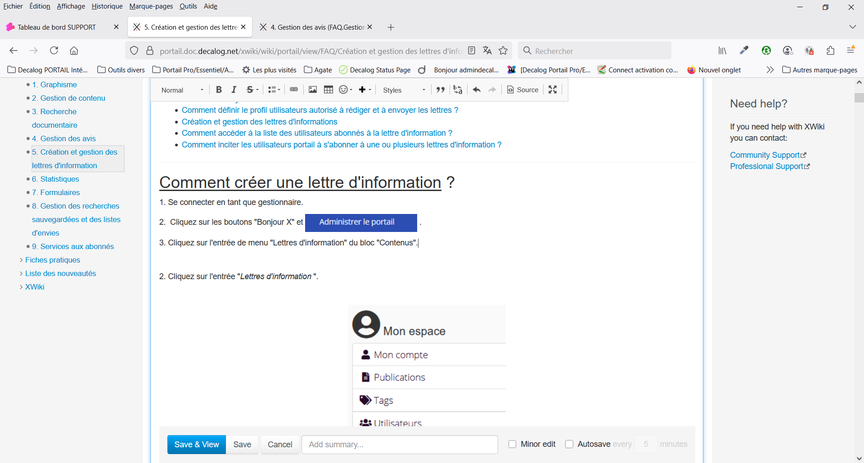Toggle bold formatting in the editor toolbar
The width and height of the screenshot is (864, 463).
click(219, 90)
